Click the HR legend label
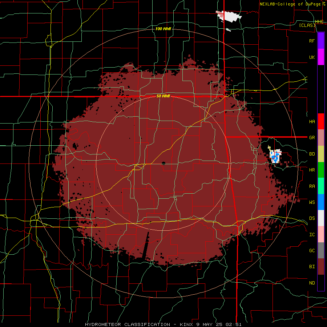The height and width of the screenshot is (327, 327). tap(312, 170)
